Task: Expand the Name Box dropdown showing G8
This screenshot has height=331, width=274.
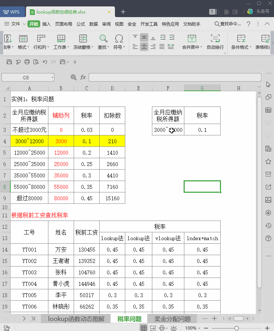Action: pos(52,77)
